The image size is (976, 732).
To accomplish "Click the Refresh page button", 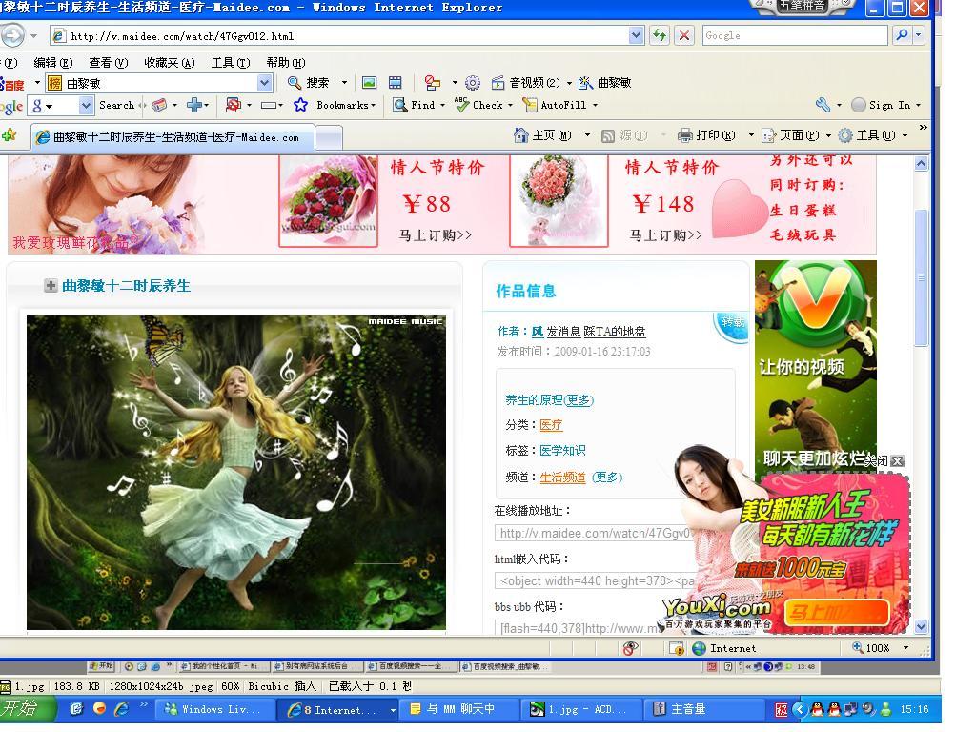I will pos(660,35).
